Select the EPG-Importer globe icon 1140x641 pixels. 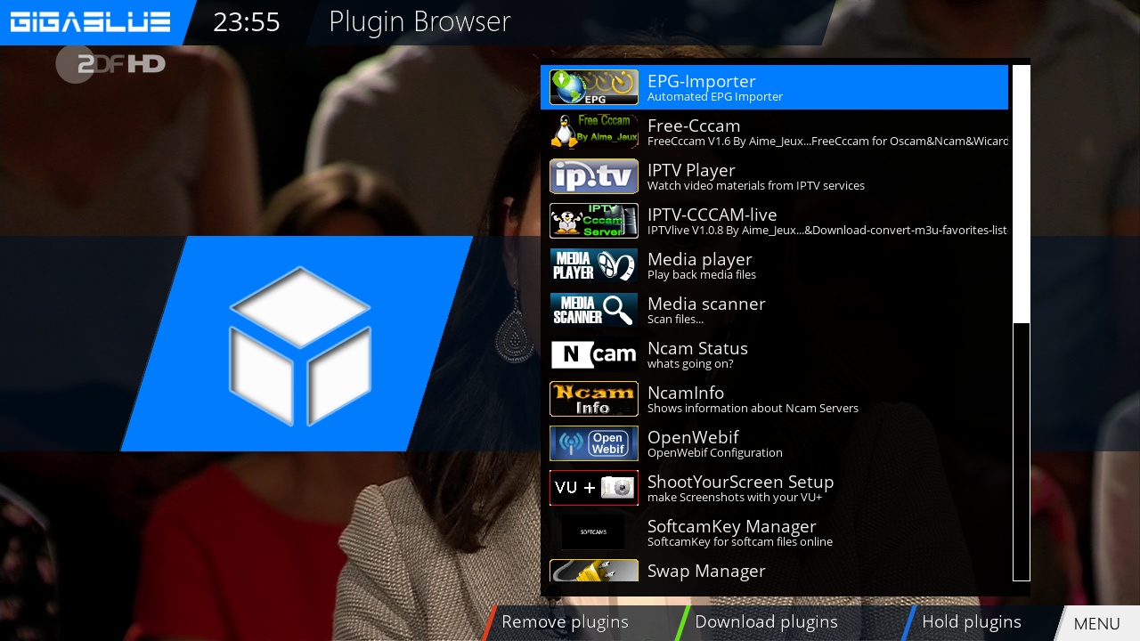pos(593,87)
